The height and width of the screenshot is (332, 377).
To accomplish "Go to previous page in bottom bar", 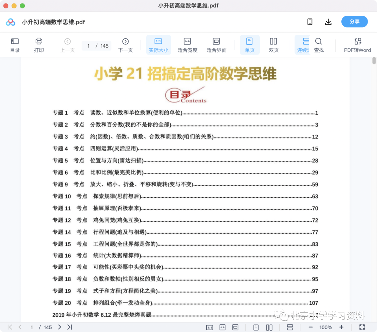I will coord(20,327).
